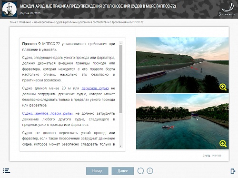Open the table of contents list icon
The width and height of the screenshot is (238, 178).
click(x=7, y=171)
